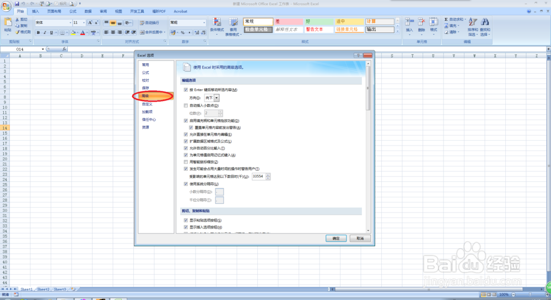
Task: Click the AutoSum (自动求和) icon
Action: 446,19
